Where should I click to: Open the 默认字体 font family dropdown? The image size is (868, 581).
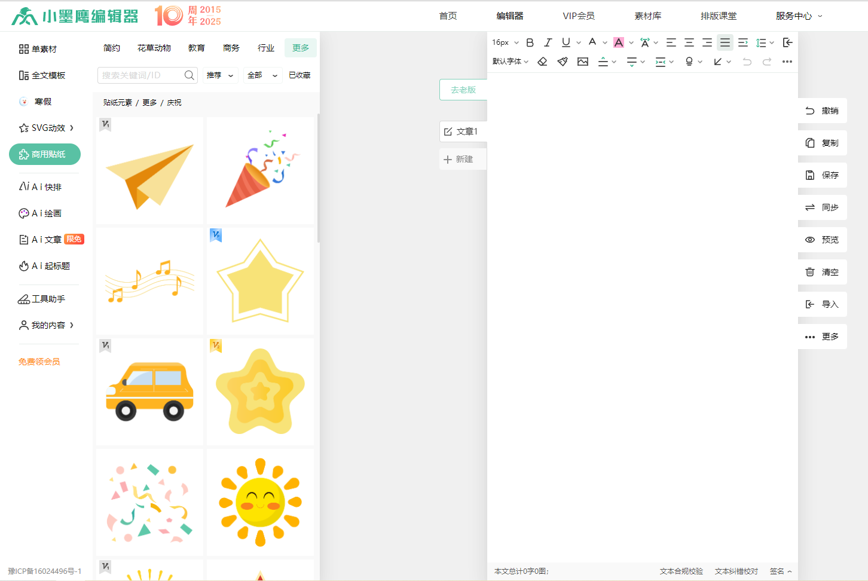(x=510, y=62)
